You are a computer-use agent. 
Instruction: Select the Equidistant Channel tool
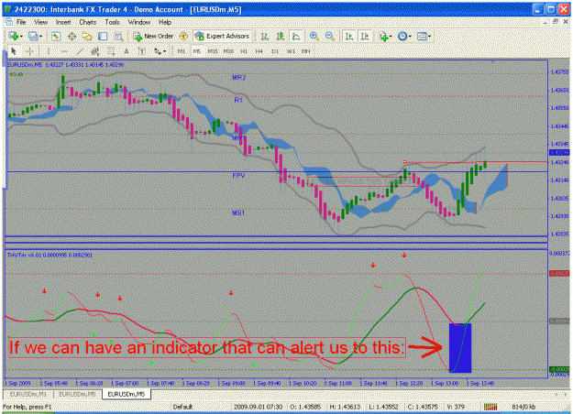pyautogui.click(x=95, y=51)
